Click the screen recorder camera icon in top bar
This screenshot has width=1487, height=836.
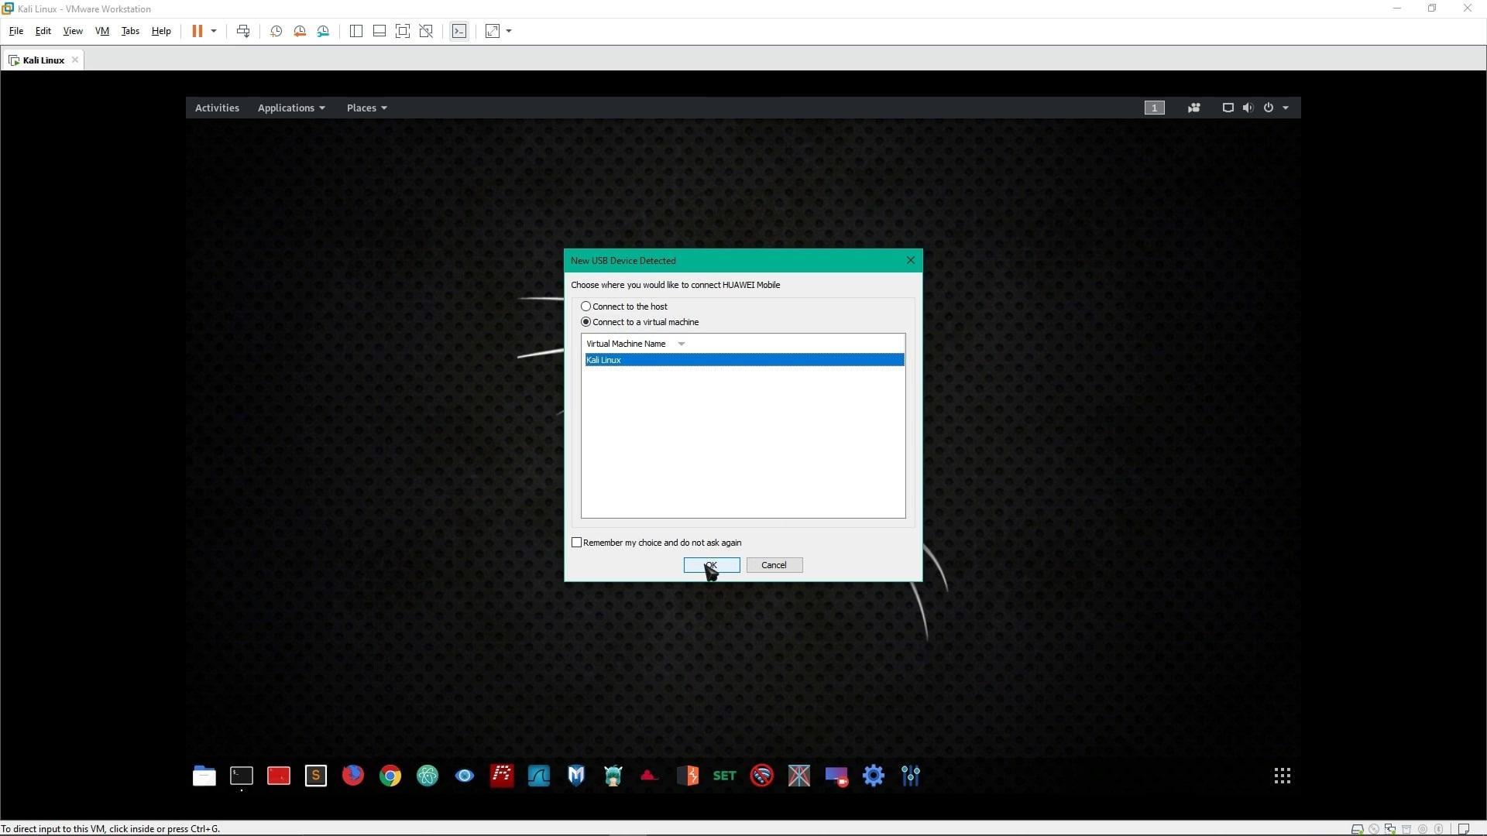tap(1193, 108)
